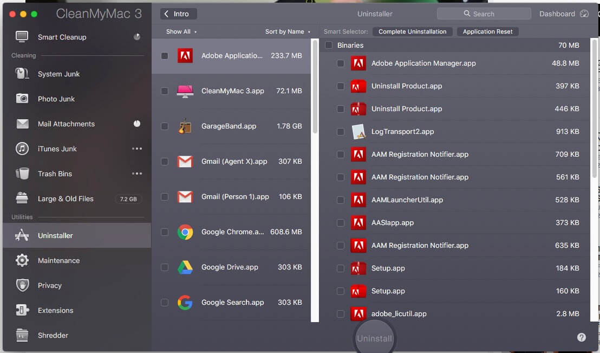
Task: Select the Google Drive triangle icon
Action: [x=185, y=267]
